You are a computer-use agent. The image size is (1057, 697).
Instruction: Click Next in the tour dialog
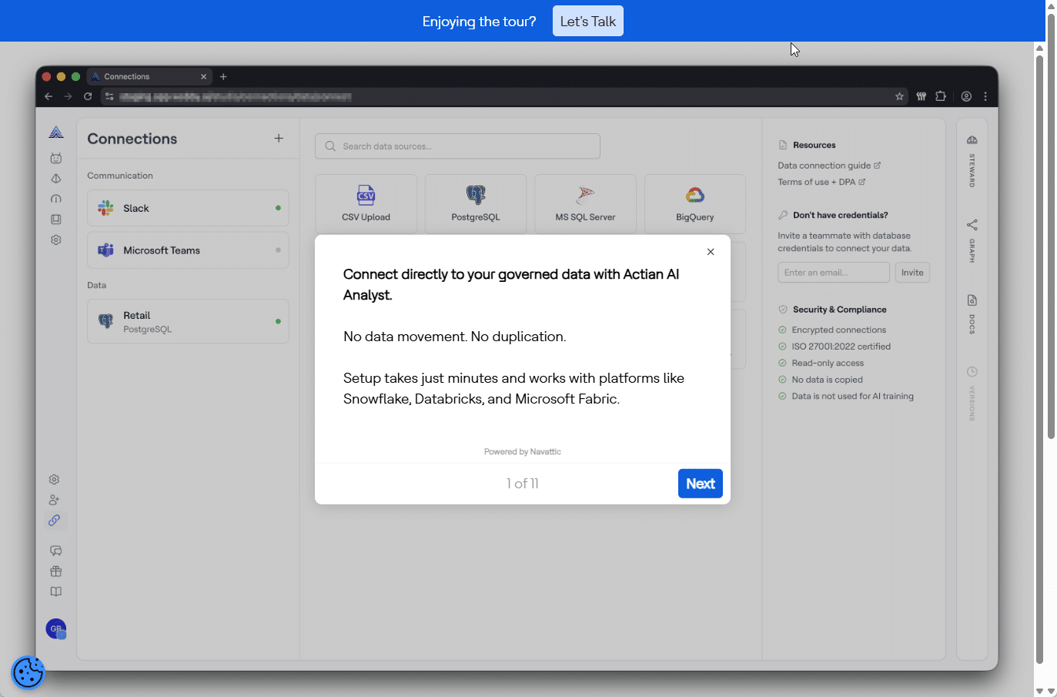(x=701, y=484)
